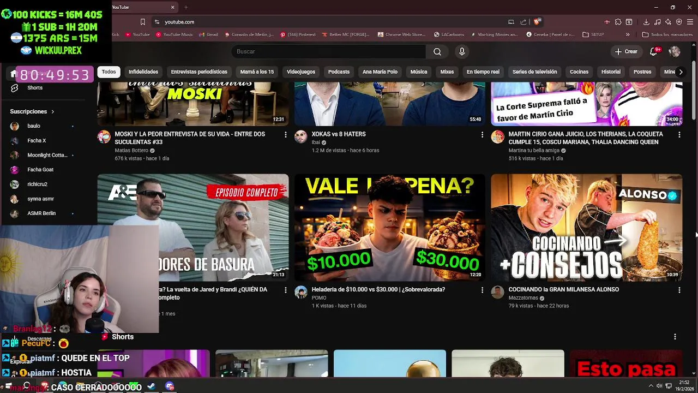The image size is (698, 393).
Task: Open Gmail bookmark
Action: 208,34
